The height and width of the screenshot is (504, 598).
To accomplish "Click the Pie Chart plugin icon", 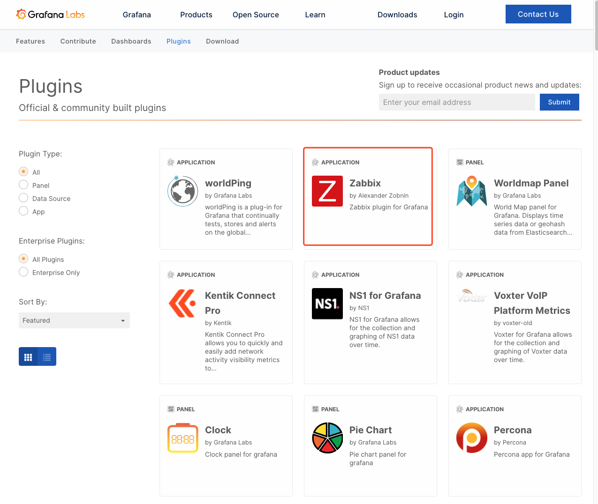I will tap(327, 438).
